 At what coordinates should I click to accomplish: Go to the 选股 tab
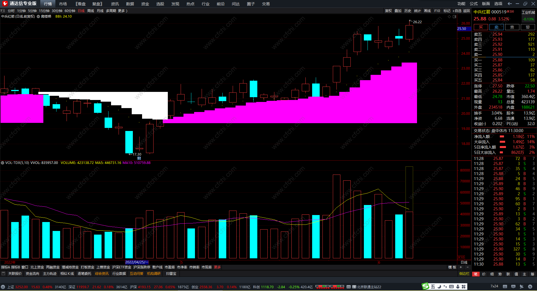[x=160, y=4]
